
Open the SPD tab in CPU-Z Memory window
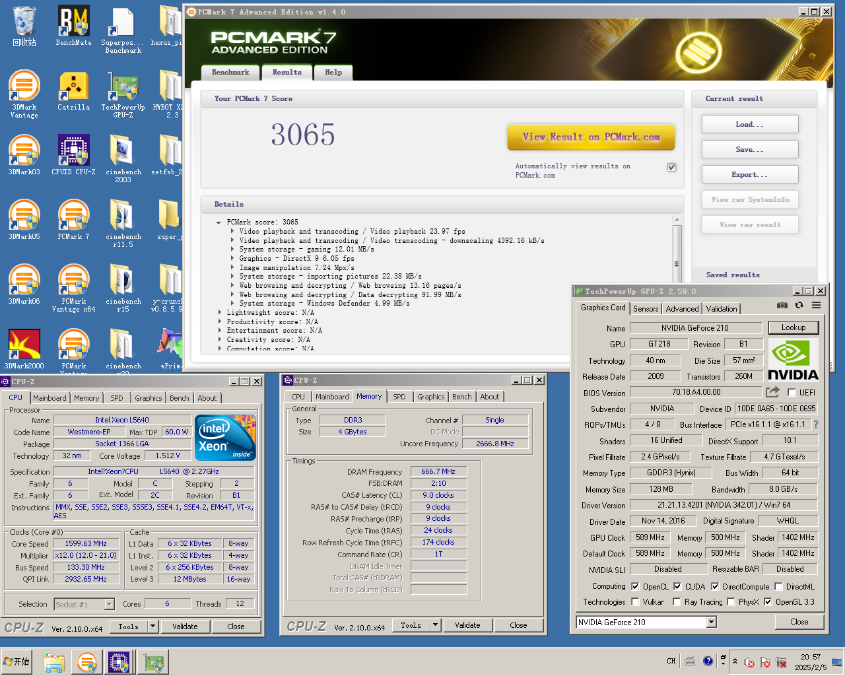[x=399, y=397]
